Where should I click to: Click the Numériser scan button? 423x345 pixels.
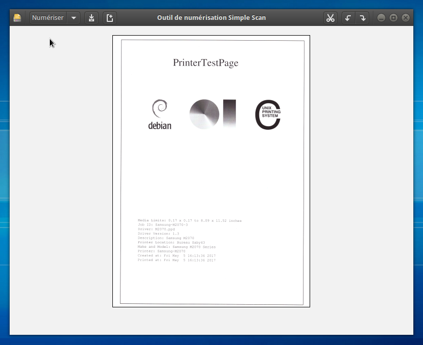click(48, 18)
